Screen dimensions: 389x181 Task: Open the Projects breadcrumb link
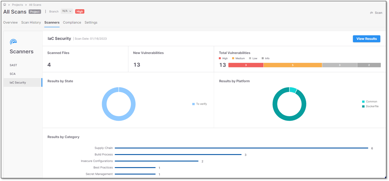(x=17, y=5)
